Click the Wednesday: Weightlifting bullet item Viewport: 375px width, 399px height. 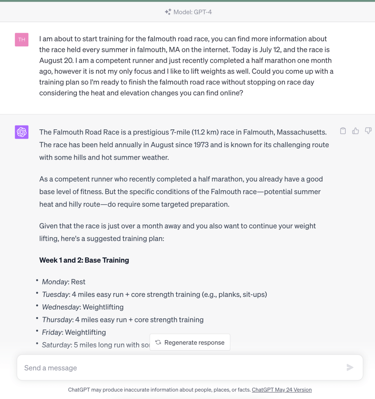pos(83,307)
